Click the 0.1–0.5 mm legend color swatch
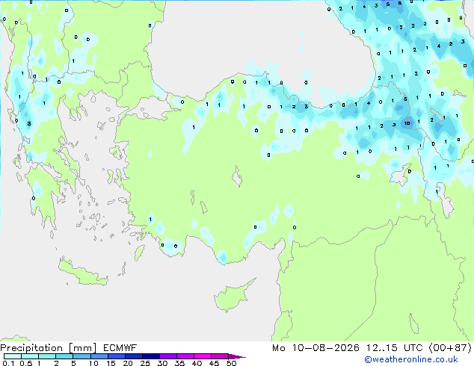The width and height of the screenshot is (474, 366). pyautogui.click(x=13, y=356)
